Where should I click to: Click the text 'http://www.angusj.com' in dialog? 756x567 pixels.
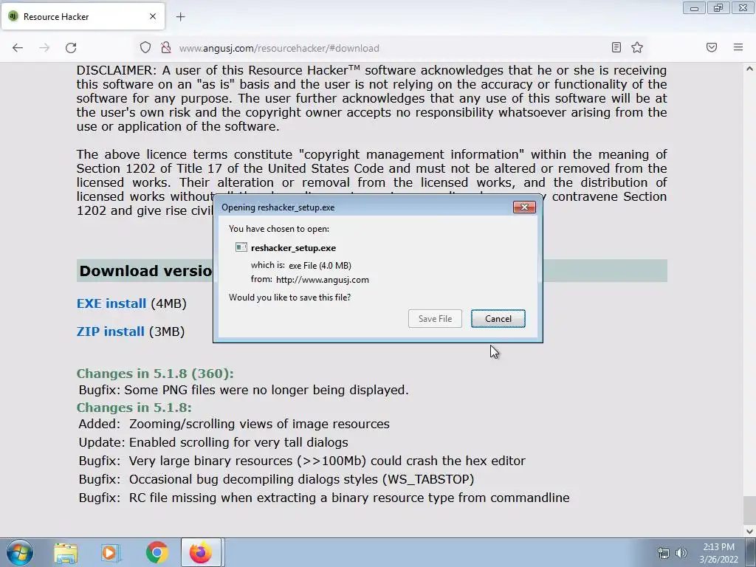pyautogui.click(x=322, y=280)
